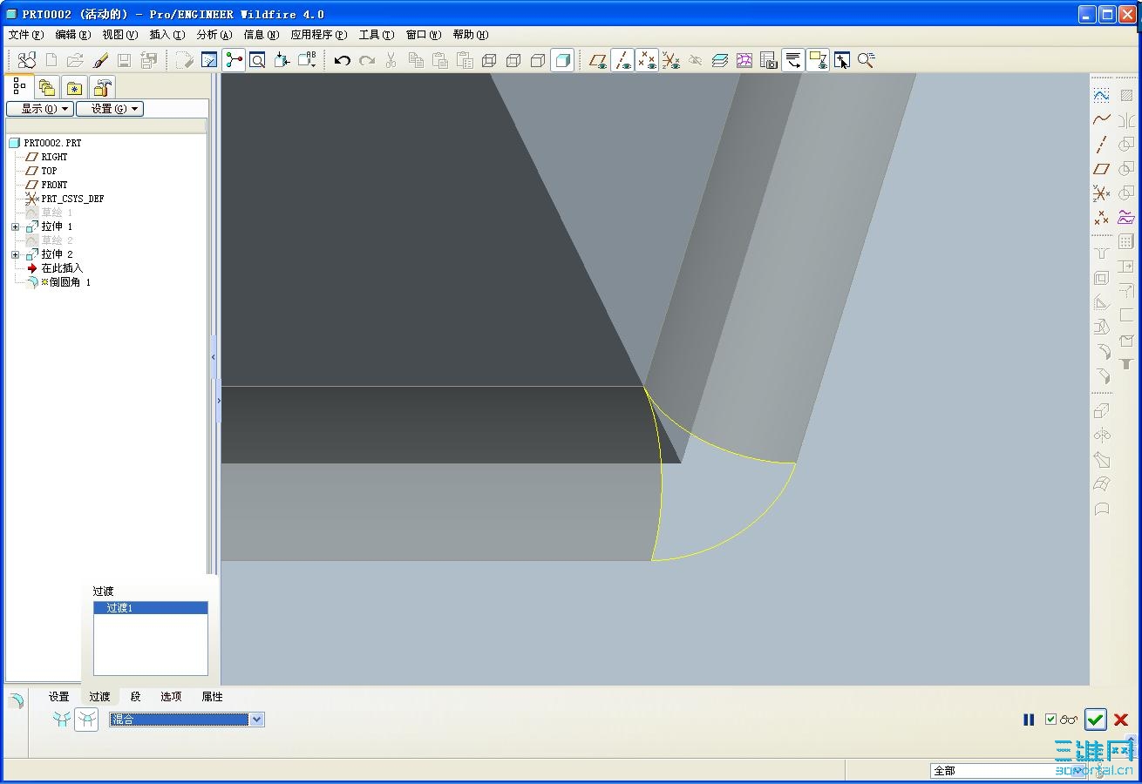Viewport: 1142px width, 784px height.
Task: Click the Repaint screen paintbrush icon
Action: [100, 60]
